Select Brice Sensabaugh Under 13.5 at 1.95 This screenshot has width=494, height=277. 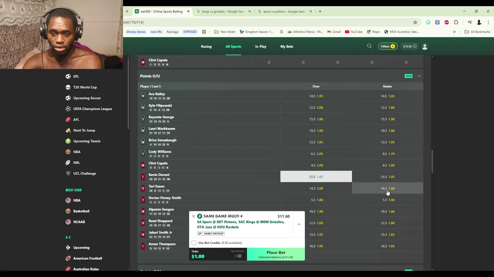[387, 142]
